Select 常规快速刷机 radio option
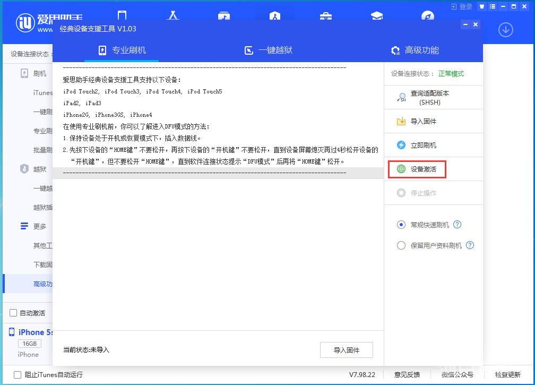 pyautogui.click(x=401, y=225)
